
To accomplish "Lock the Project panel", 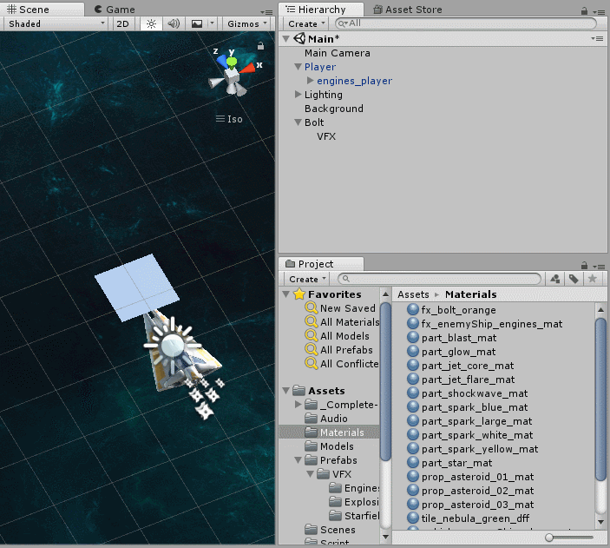I will (584, 266).
